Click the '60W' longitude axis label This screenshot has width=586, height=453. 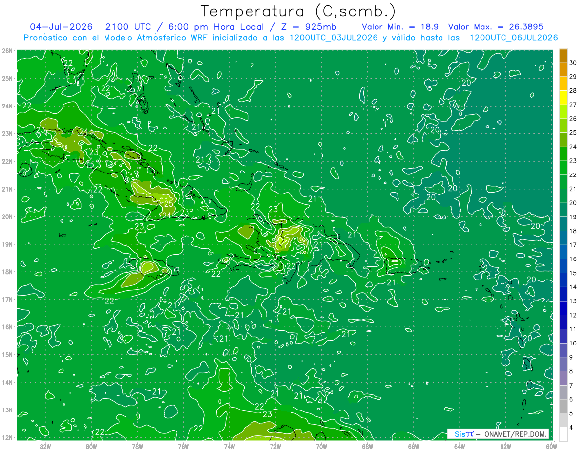click(551, 446)
